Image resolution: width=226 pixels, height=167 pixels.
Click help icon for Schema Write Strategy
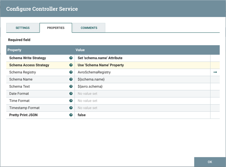coord(71,58)
